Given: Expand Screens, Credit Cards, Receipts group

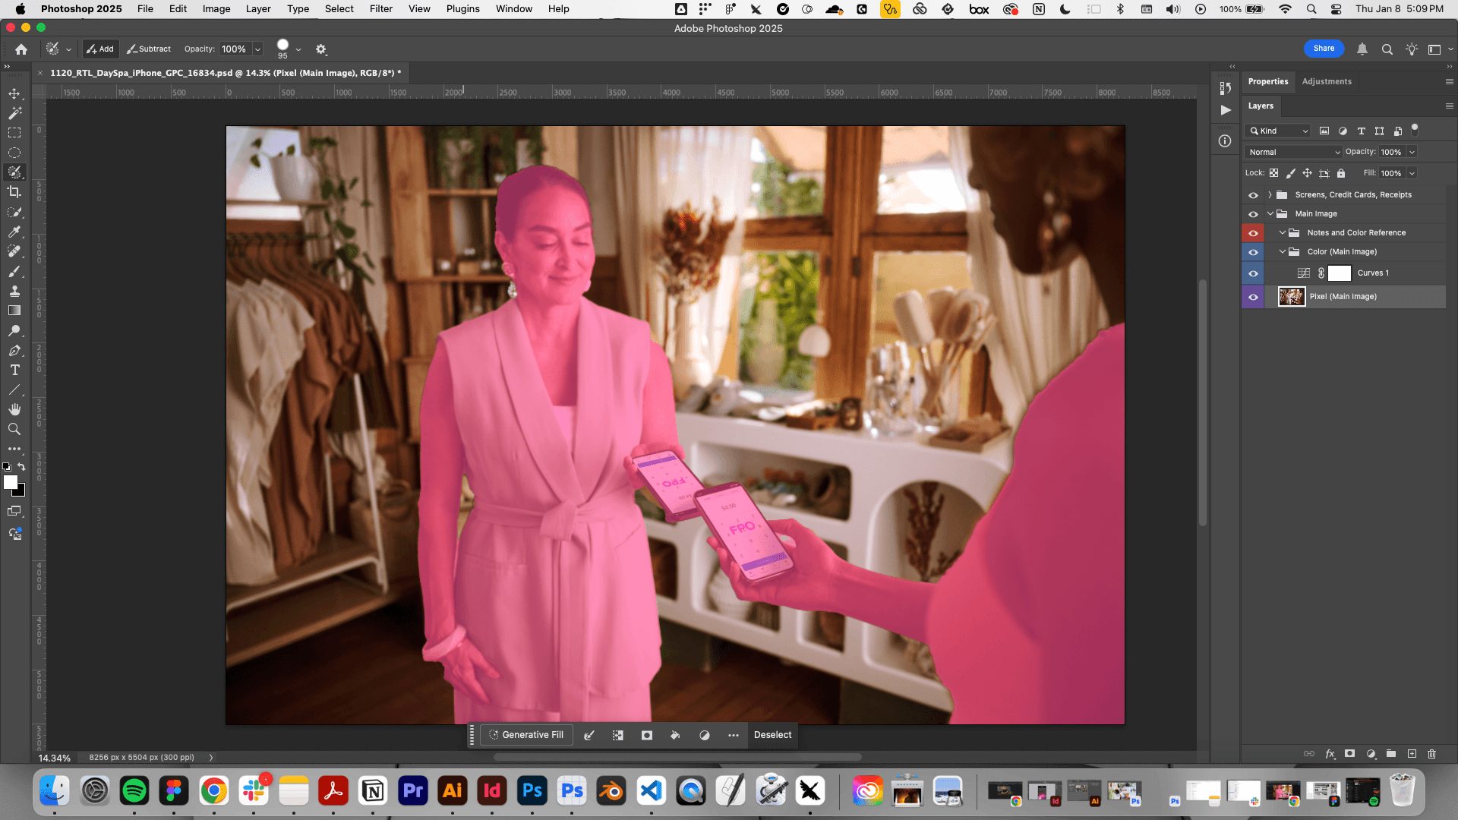Looking at the screenshot, I should 1270,195.
